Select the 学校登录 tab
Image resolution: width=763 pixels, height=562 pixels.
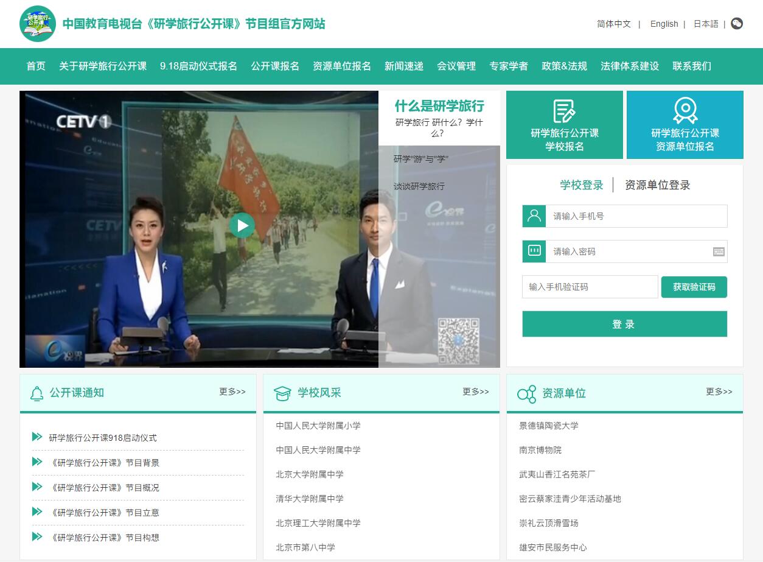(x=582, y=185)
